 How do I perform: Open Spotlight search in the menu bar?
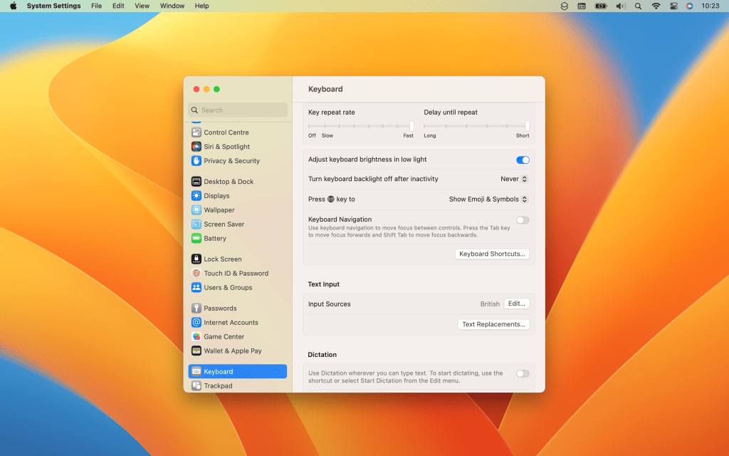[638, 6]
